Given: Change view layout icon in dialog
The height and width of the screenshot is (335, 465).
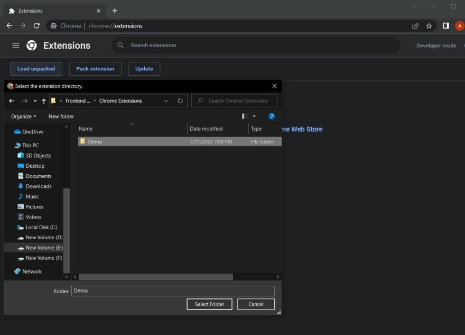Looking at the screenshot, I should pos(245,116).
